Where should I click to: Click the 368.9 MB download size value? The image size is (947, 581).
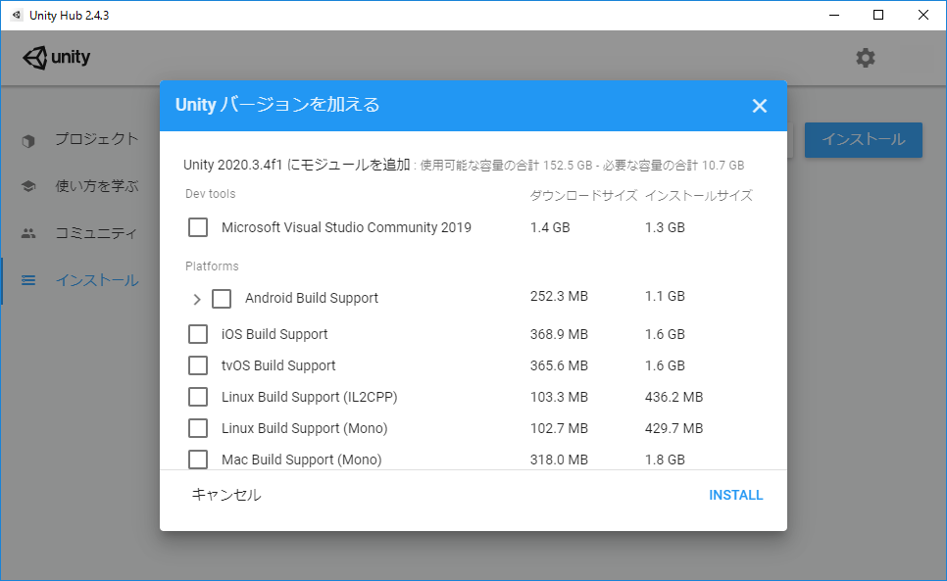coord(559,334)
